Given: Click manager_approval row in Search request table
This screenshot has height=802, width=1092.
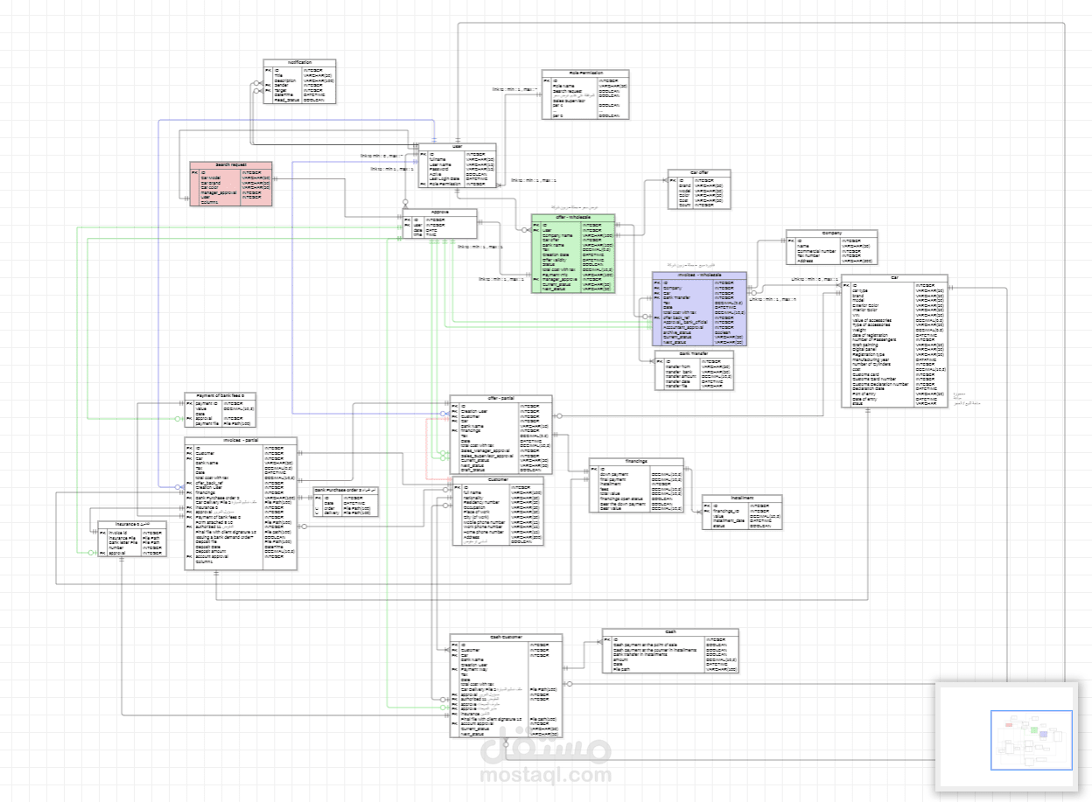Looking at the screenshot, I should click(231, 192).
